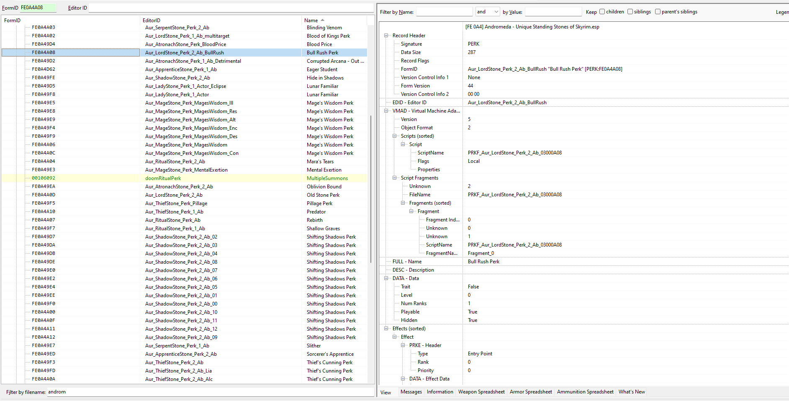Viewport: 789px width, 401px height.
Task: Sort by the Name column header
Action: 334,20
